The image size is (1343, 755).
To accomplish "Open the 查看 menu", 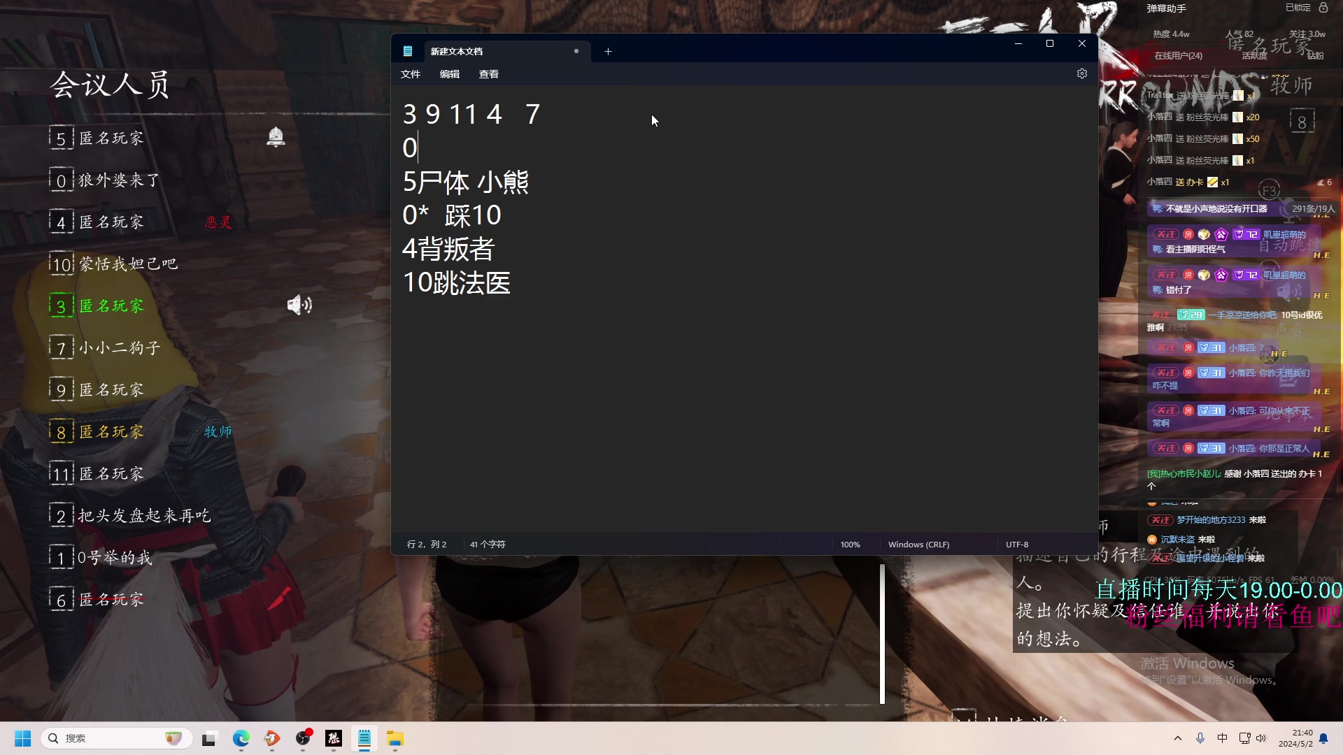I will (x=489, y=74).
